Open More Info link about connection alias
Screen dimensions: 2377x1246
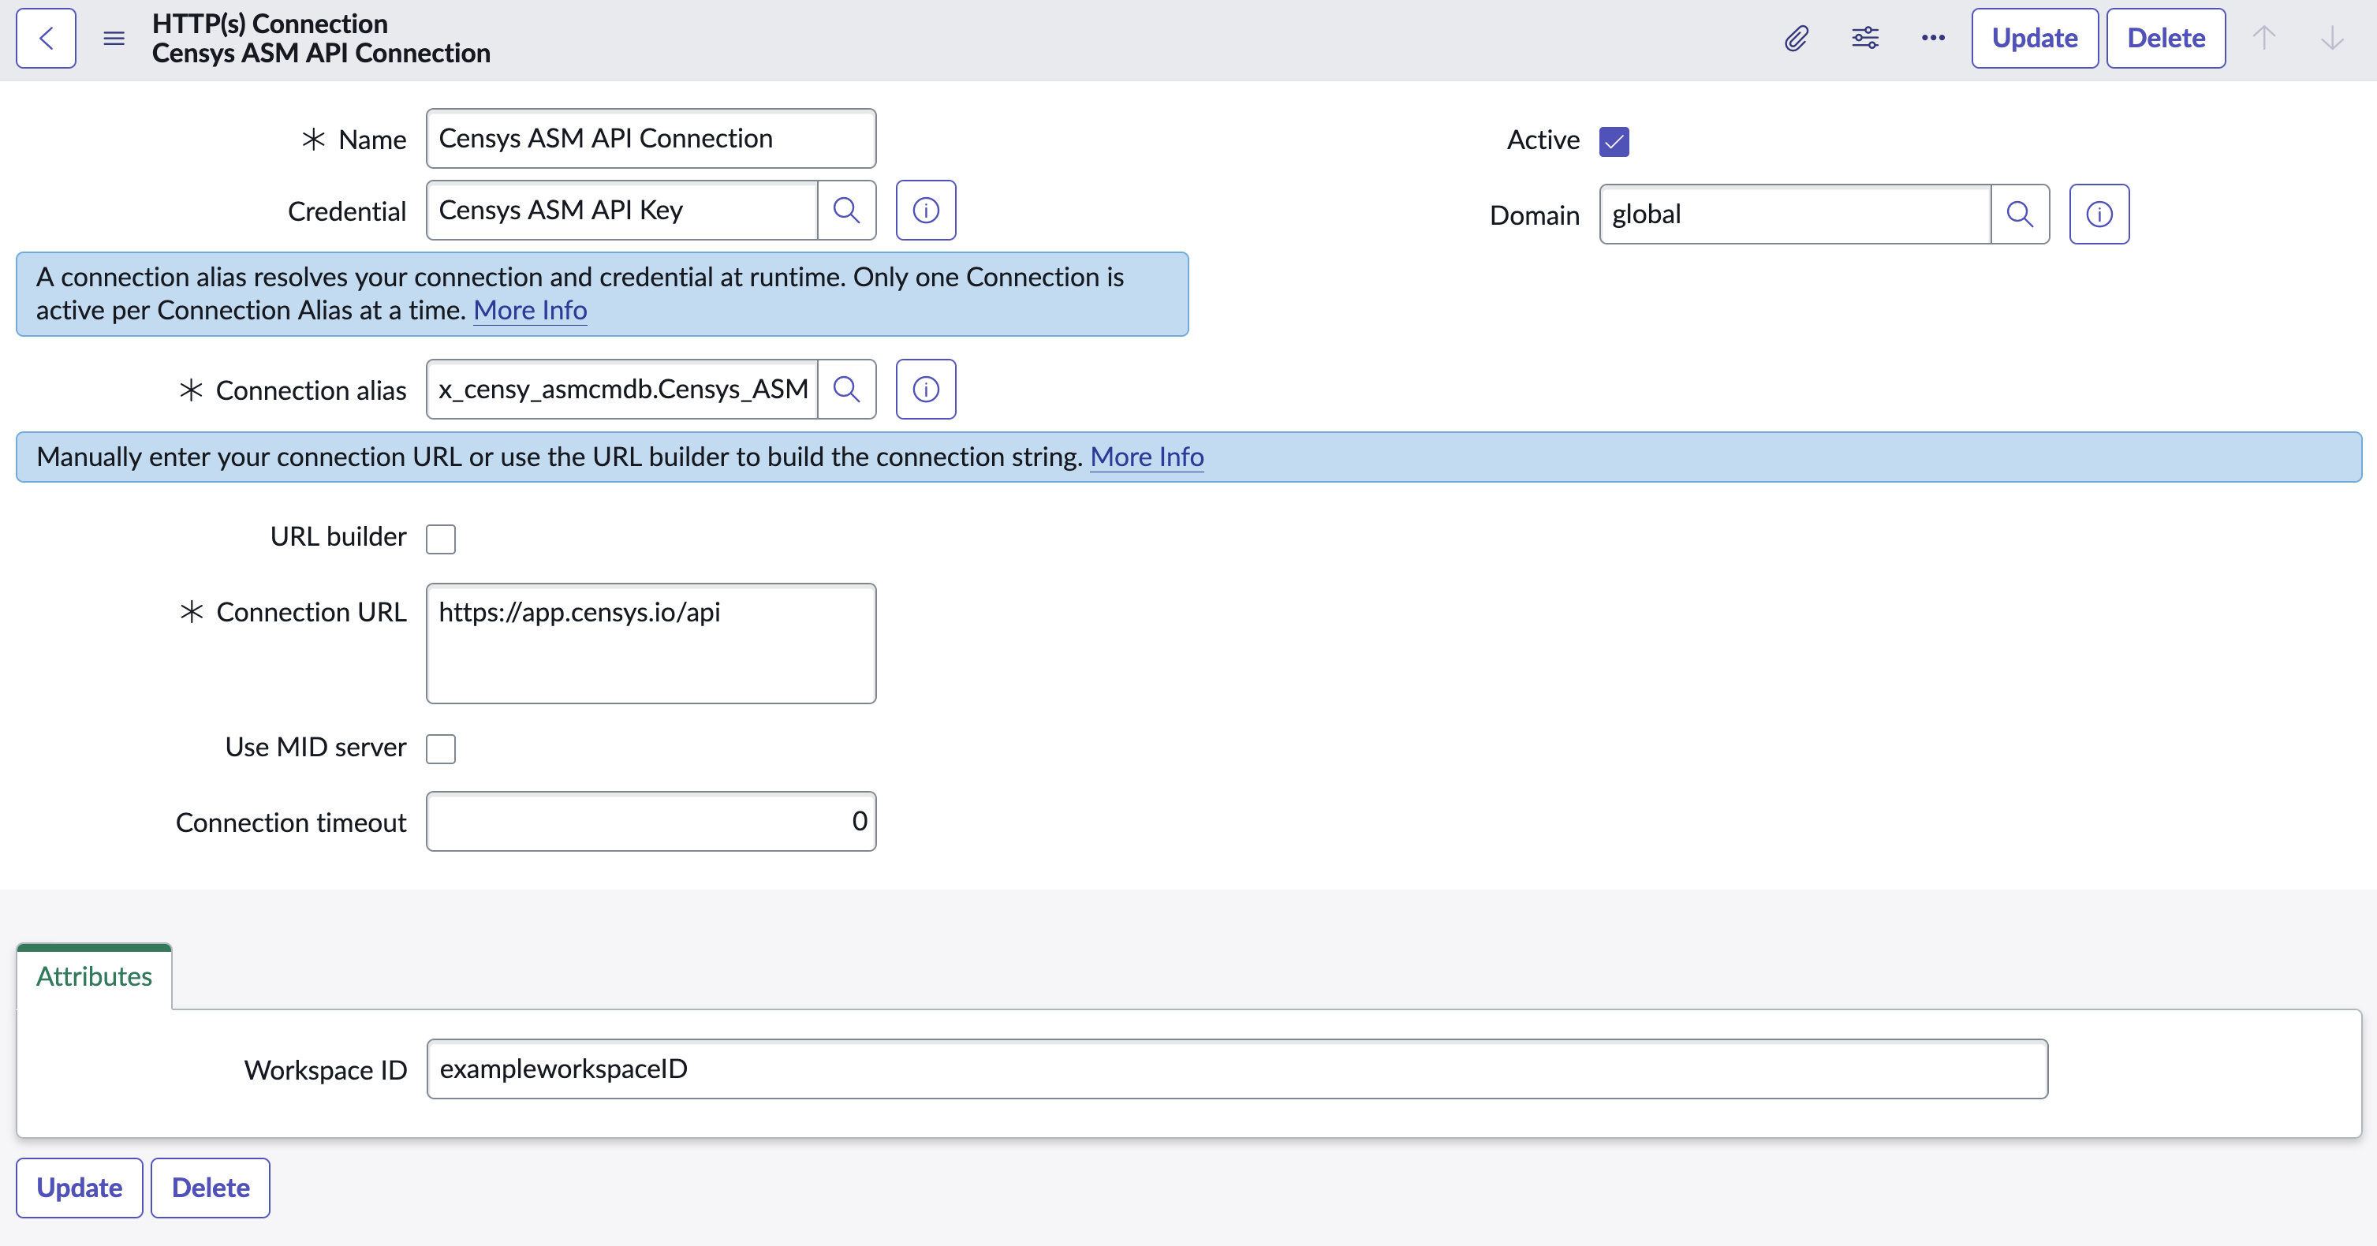pos(530,310)
